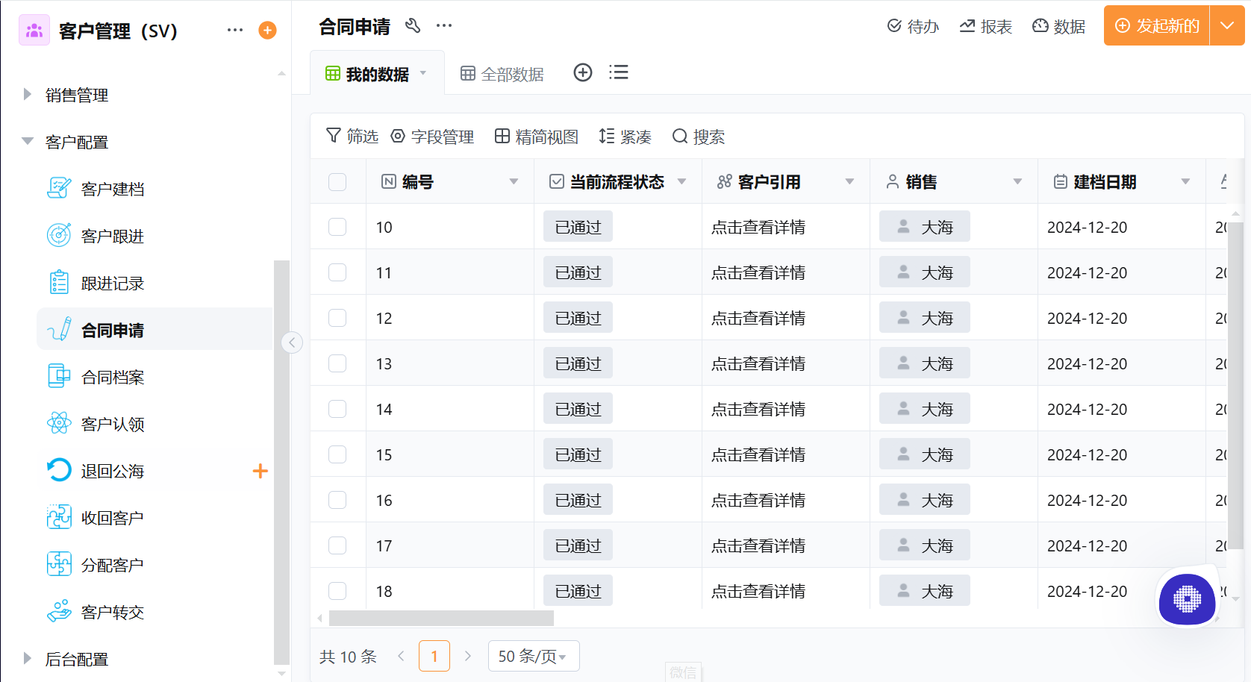Screen dimensions: 1251x682
Task: Click 发起新的 to create new contract
Action: [x=1155, y=25]
